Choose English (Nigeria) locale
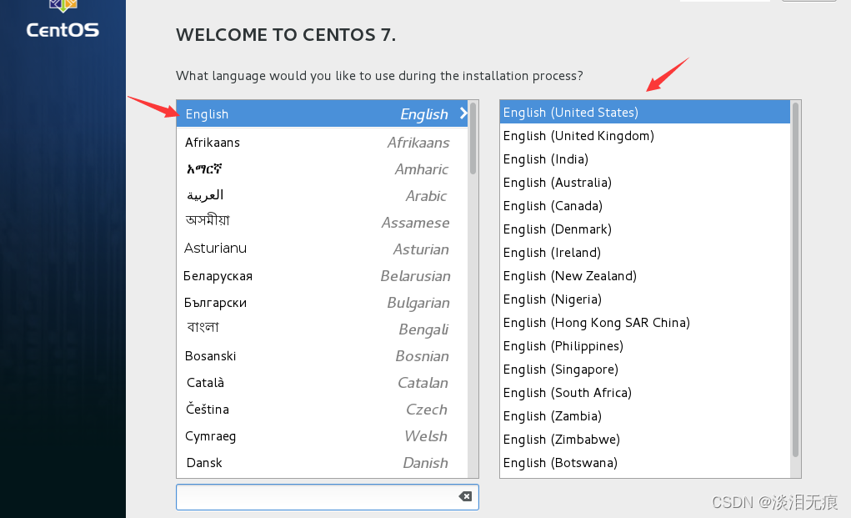 click(645, 299)
